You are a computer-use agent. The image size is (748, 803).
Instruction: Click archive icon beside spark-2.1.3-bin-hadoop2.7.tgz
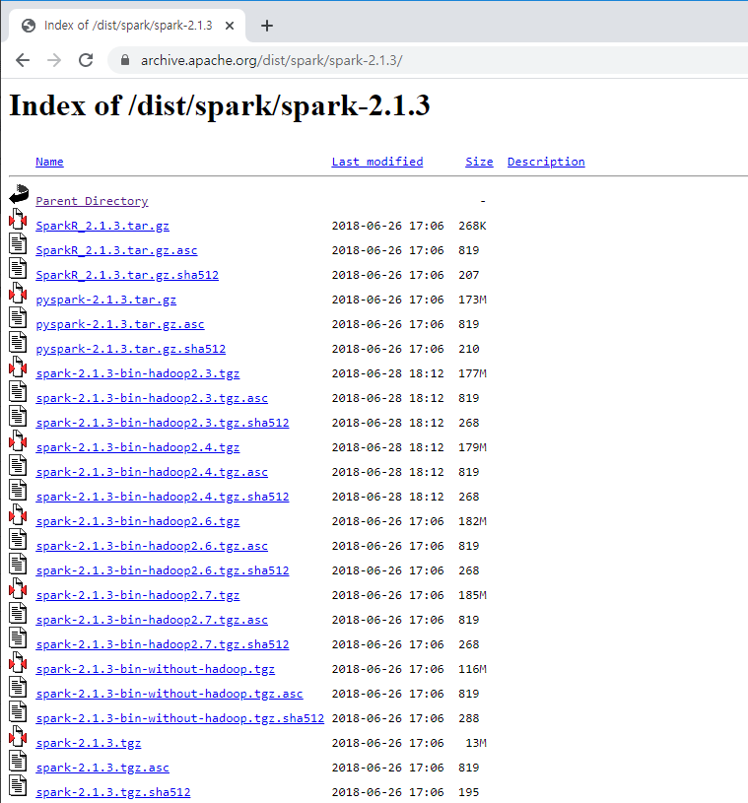coord(18,588)
